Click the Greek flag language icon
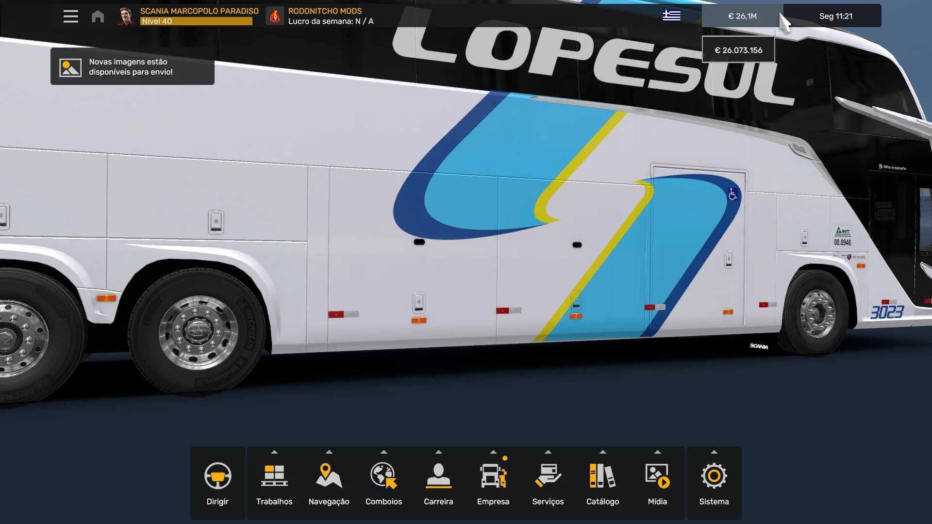Viewport: 932px width, 524px height. tap(671, 16)
